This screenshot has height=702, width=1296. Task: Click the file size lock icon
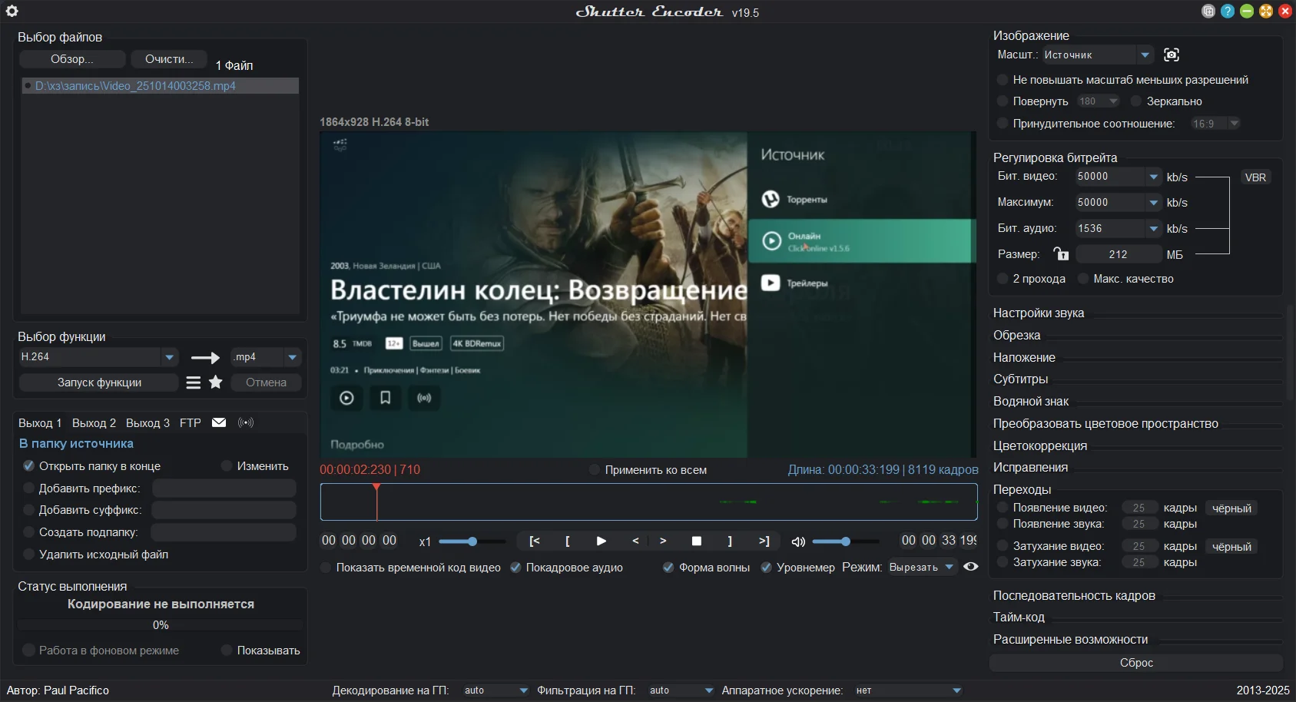point(1061,254)
